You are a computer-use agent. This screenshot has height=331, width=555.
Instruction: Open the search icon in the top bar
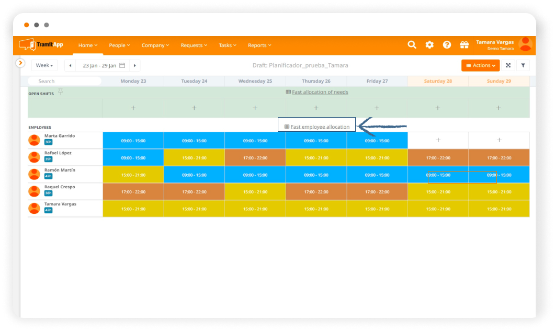(x=412, y=45)
